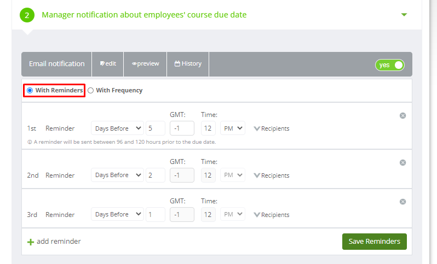Click the Time hour field of 2nd reminder
Viewport: 437px width, 264px height.
[208, 175]
